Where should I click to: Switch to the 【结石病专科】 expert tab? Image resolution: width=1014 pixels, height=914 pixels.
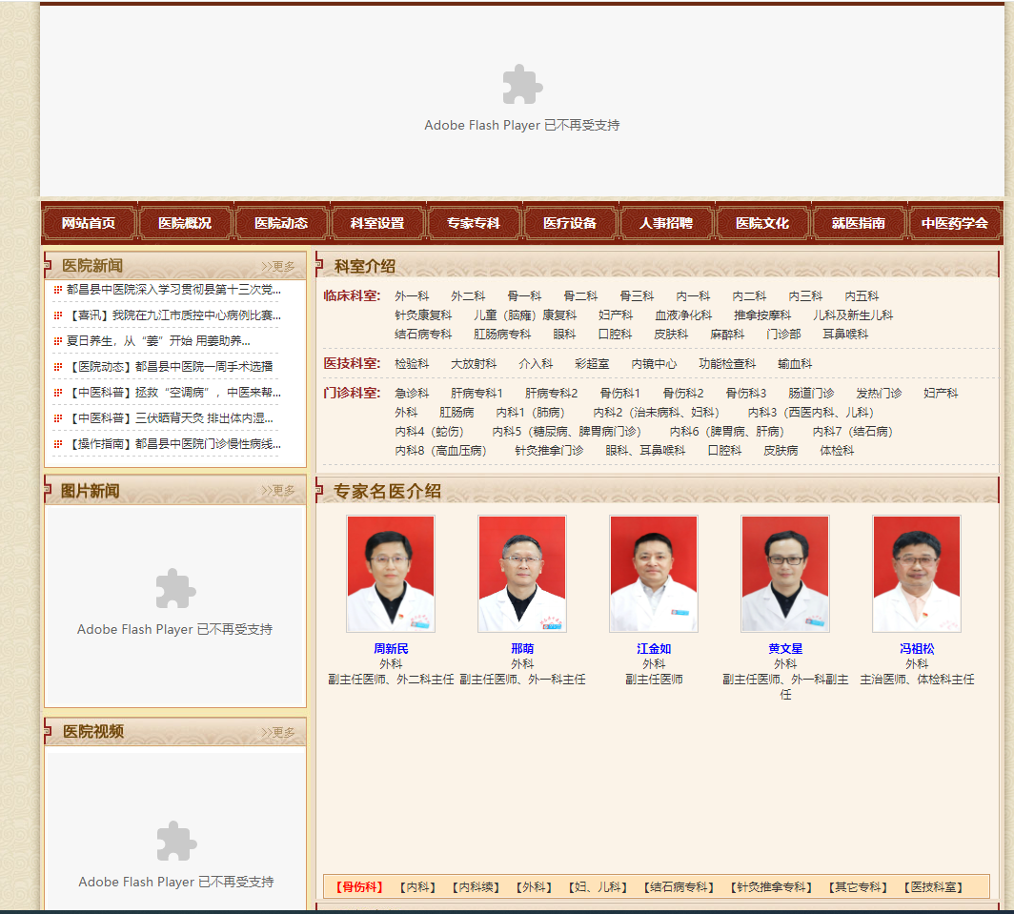click(x=679, y=886)
